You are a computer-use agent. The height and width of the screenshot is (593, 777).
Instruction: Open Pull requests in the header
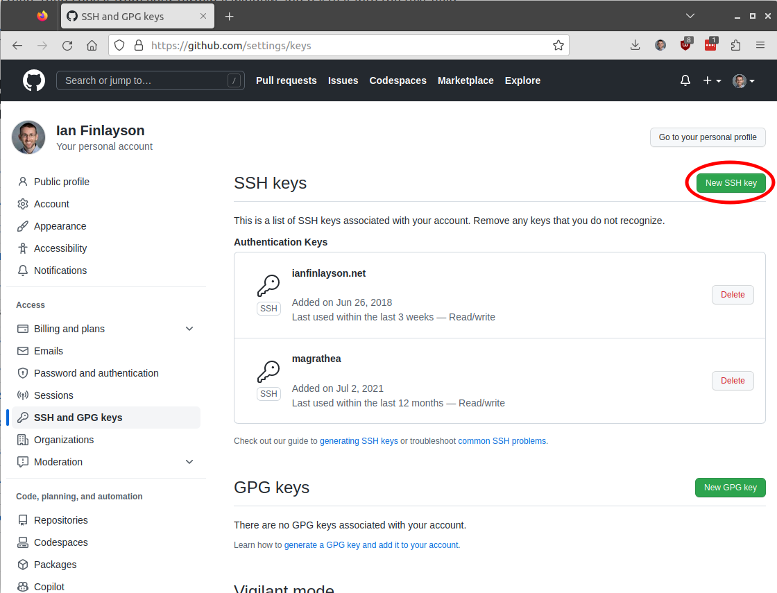pyautogui.click(x=286, y=80)
